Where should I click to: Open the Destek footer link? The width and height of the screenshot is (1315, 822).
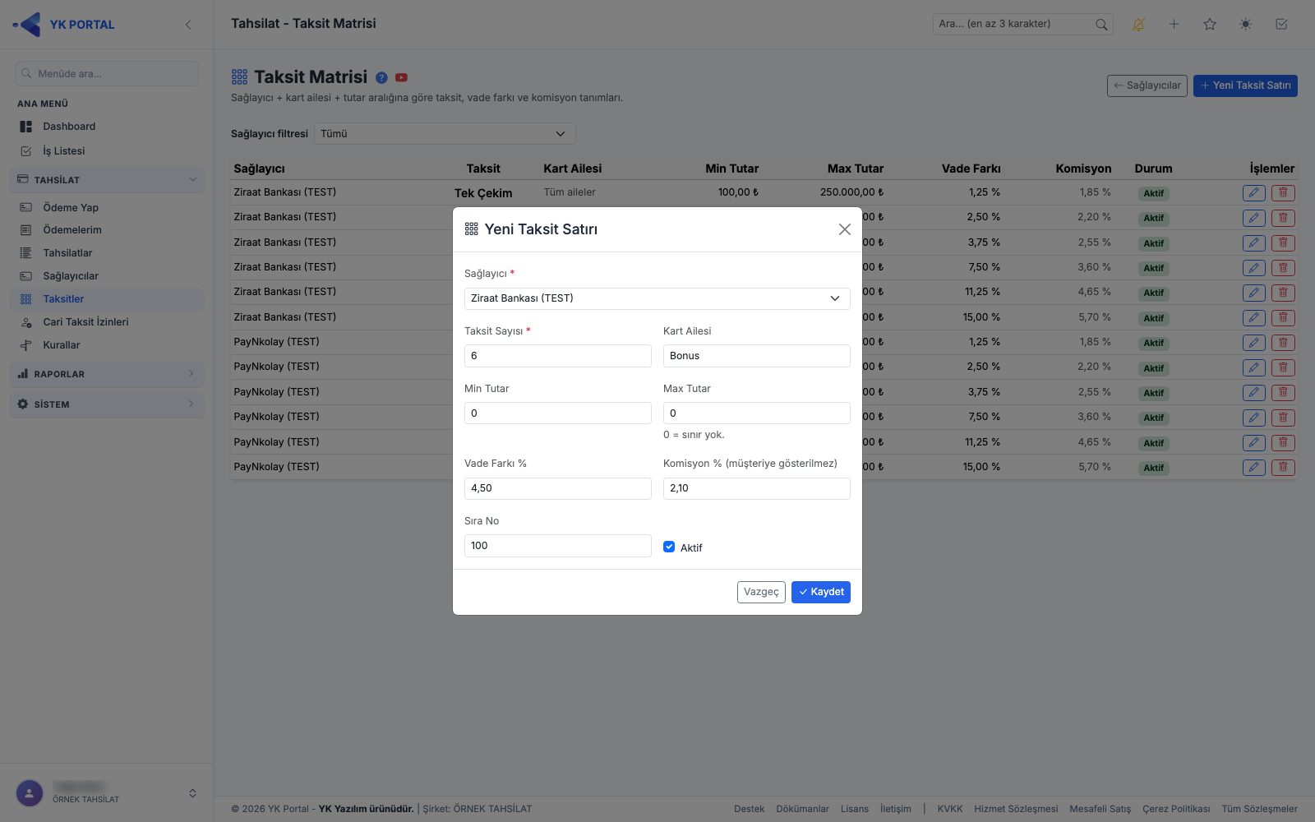pyautogui.click(x=749, y=809)
